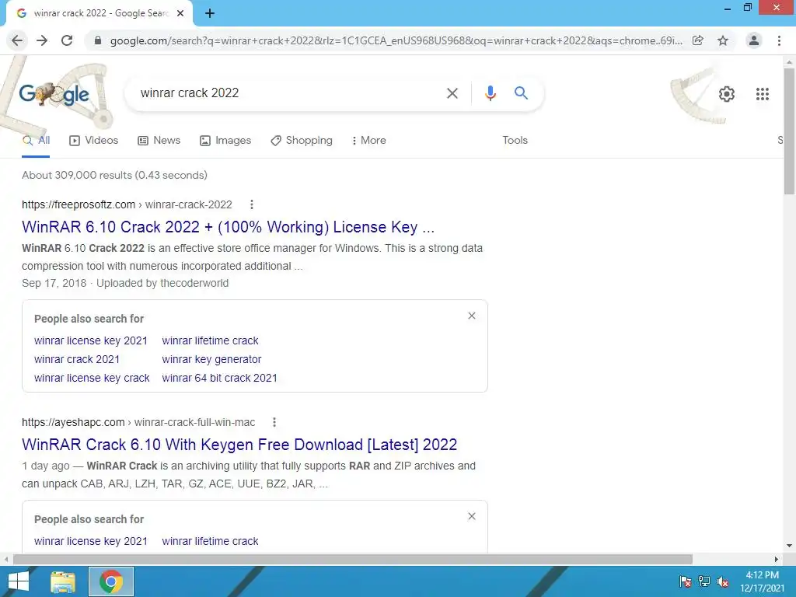Switch to the Videos results tab
Image resolution: width=796 pixels, height=597 pixels.
coord(94,141)
